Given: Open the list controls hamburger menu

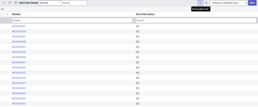Looking at the screenshot, I should click(4, 3).
